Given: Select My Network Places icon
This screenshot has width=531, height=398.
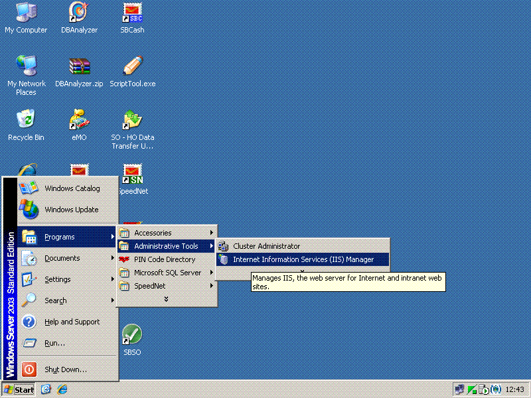Looking at the screenshot, I should click(x=26, y=75).
